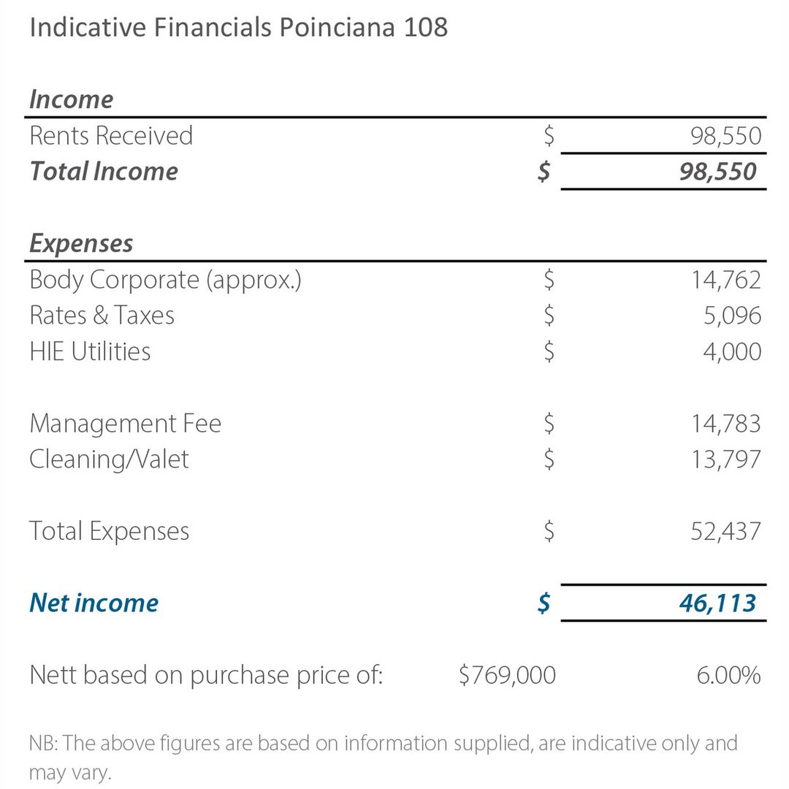Select the Rents Received amount 98,550
The width and height of the screenshot is (789, 789).
[x=725, y=136]
